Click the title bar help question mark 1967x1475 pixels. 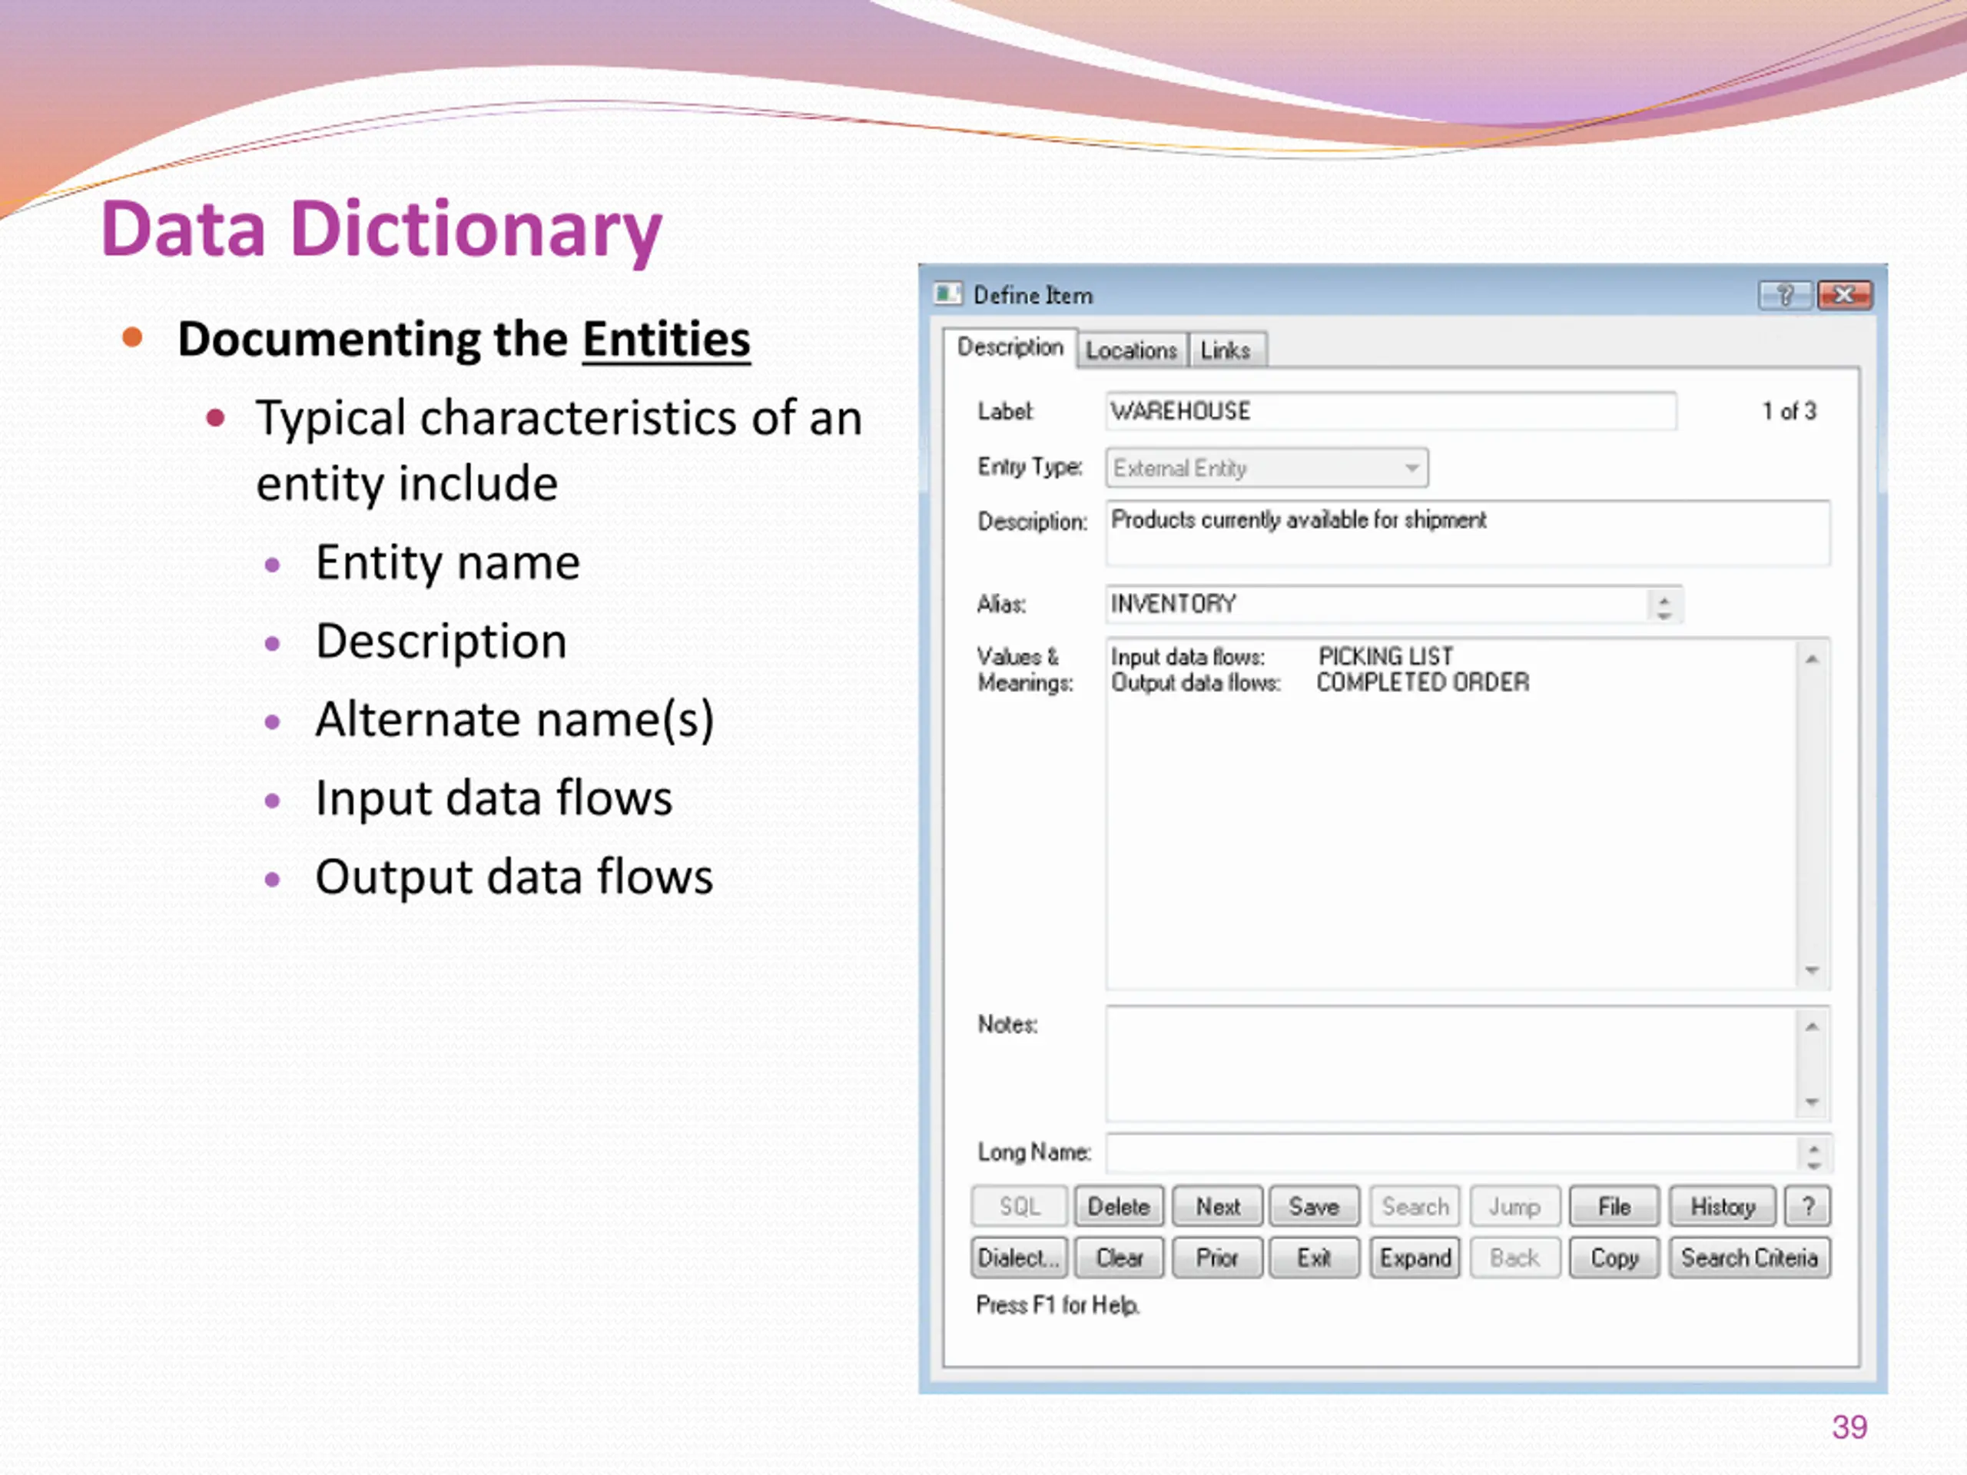1785,294
